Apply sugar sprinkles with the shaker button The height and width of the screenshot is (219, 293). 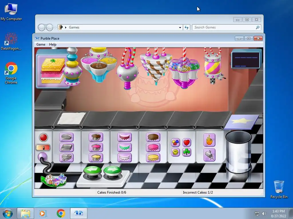[209, 155]
